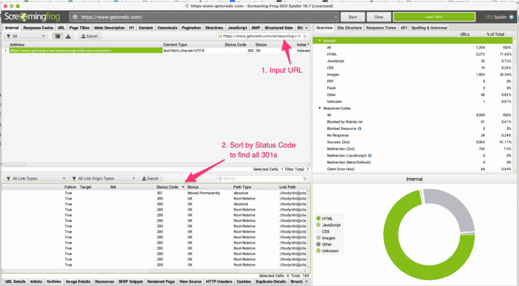Image resolution: width=519 pixels, height=286 pixels.
Task: Click the SEO Spider badge icon
Action: click(x=511, y=17)
